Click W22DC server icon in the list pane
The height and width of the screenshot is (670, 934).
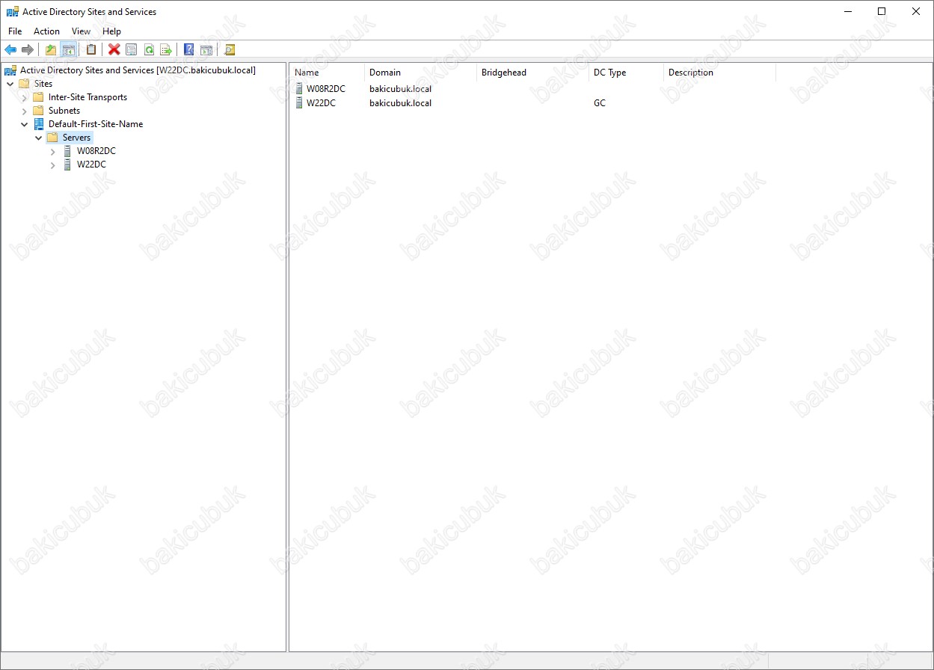[x=299, y=103]
